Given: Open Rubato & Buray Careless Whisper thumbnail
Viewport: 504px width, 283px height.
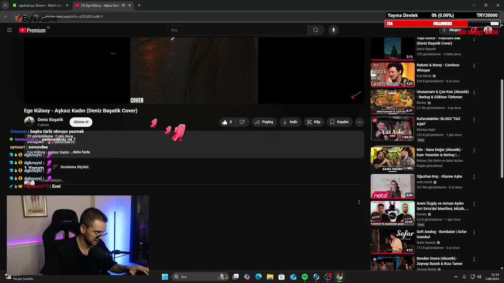Looking at the screenshot, I should click(x=393, y=75).
